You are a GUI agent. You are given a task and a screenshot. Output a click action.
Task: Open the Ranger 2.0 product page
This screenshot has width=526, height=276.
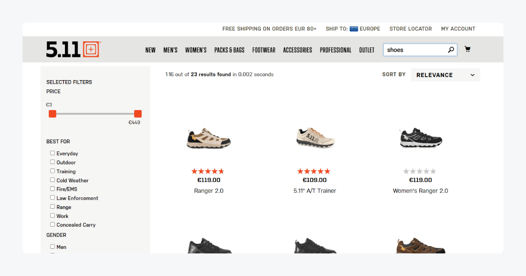tap(209, 191)
